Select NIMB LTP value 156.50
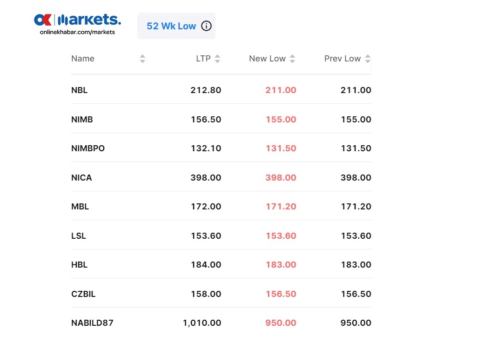The width and height of the screenshot is (484, 343). point(206,120)
